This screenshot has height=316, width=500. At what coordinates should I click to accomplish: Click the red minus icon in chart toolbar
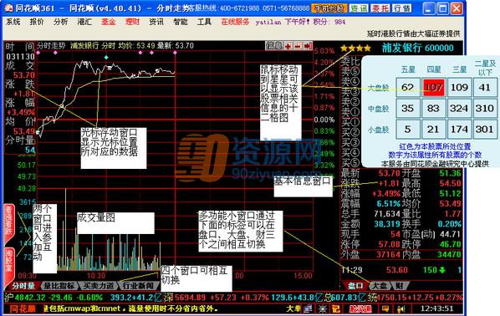[298, 46]
